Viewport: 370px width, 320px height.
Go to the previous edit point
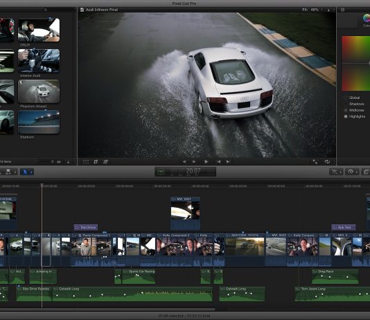(x=184, y=162)
